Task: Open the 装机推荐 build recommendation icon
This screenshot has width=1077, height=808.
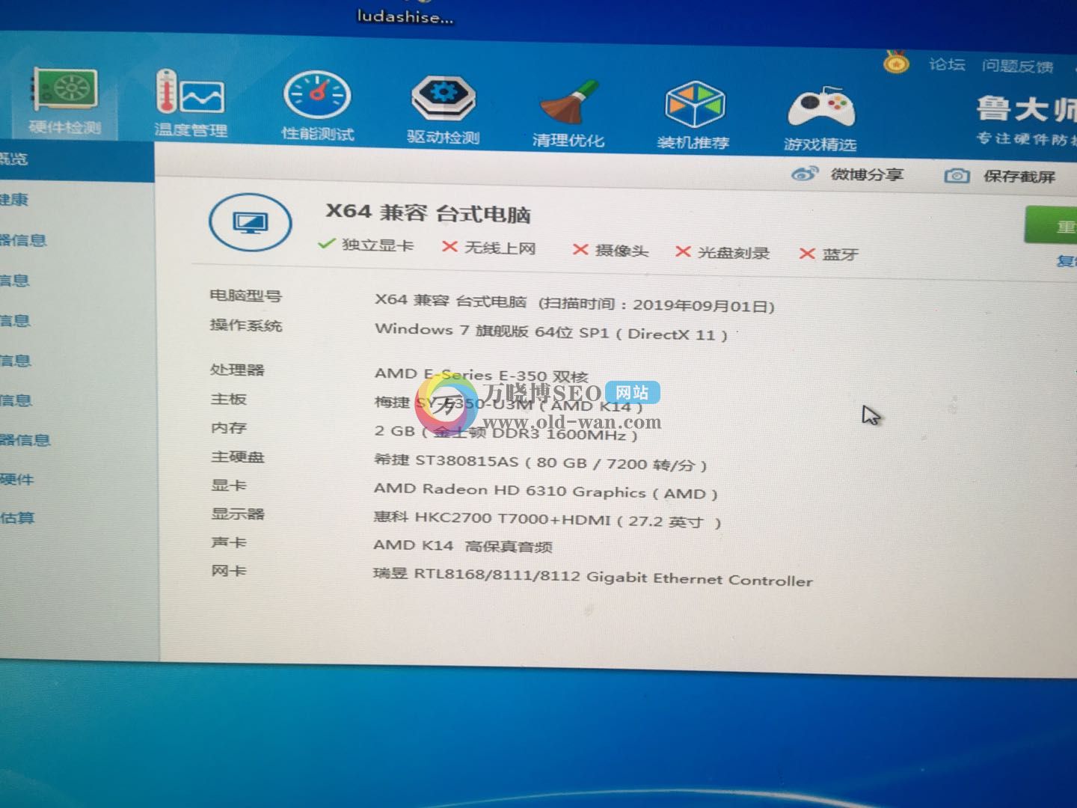Action: coord(696,105)
